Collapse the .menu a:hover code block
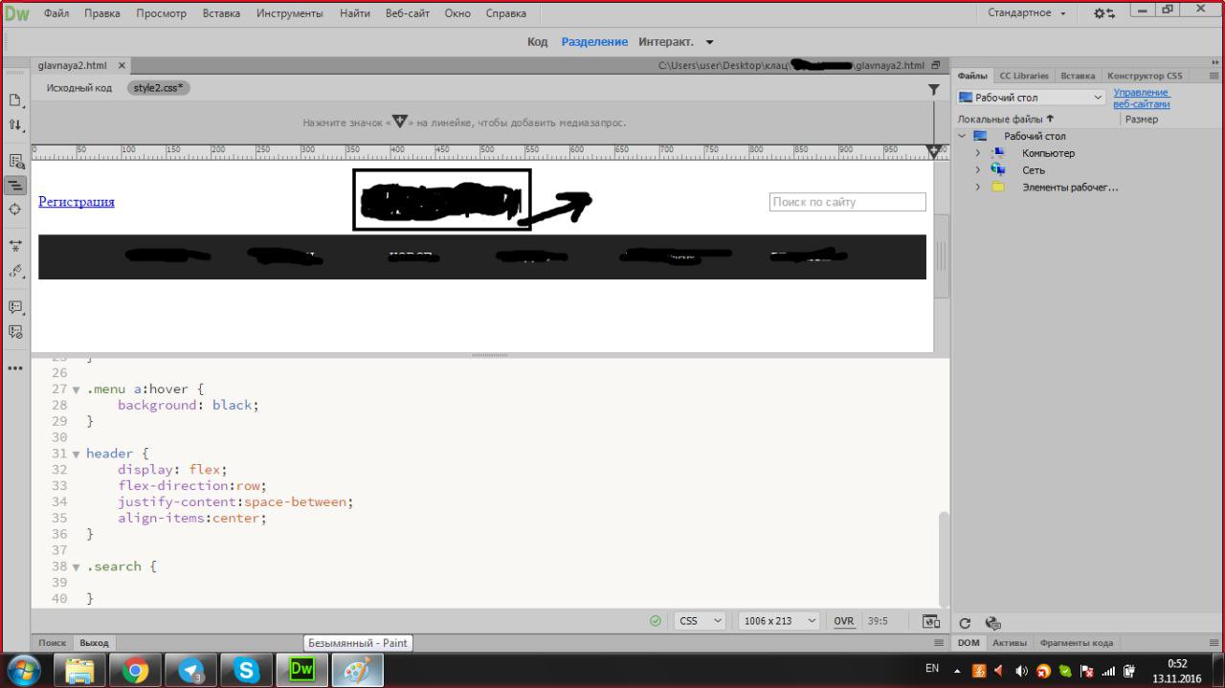 point(76,389)
